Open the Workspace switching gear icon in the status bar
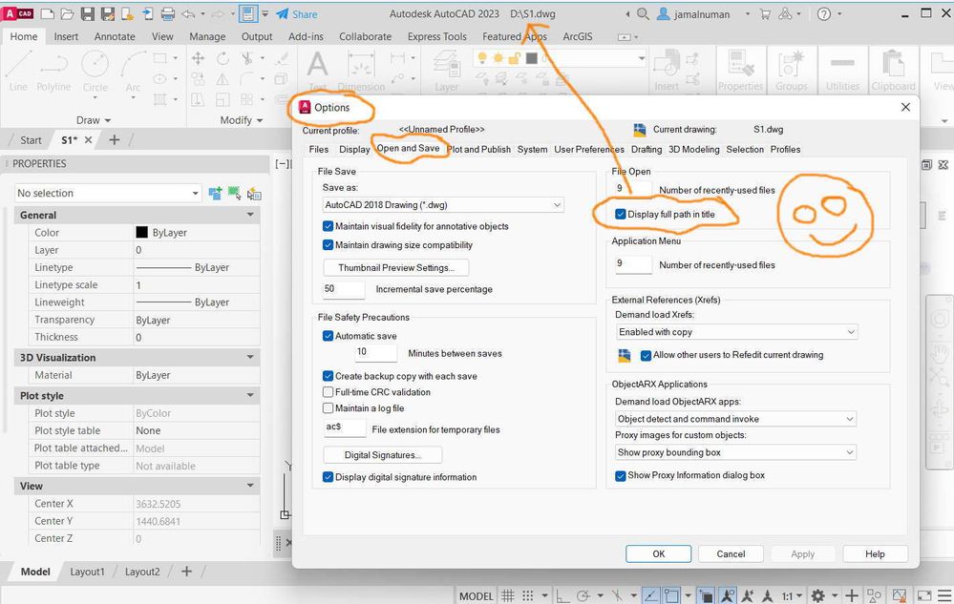This screenshot has width=954, height=604. click(819, 595)
